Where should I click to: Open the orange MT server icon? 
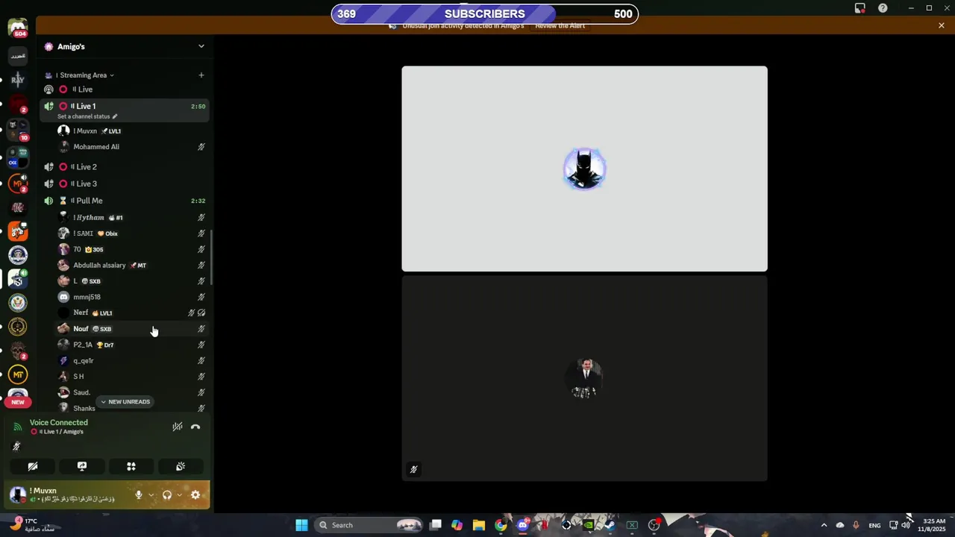click(x=18, y=374)
